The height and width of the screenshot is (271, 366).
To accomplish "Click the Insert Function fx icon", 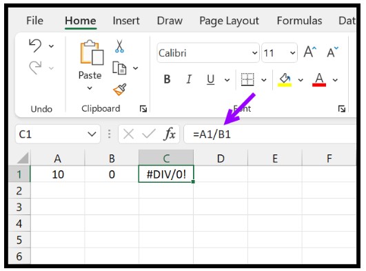I will [x=170, y=134].
